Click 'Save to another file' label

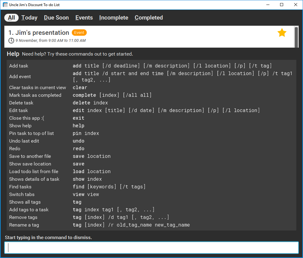30,156
